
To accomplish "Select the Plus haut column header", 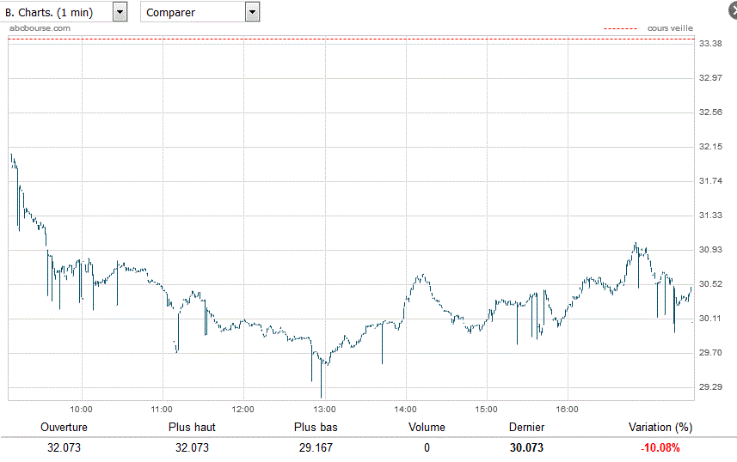I will pyautogui.click(x=192, y=428).
